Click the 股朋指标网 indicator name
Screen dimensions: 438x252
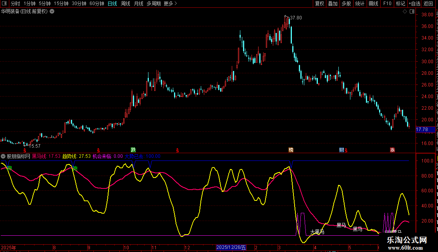click(x=19, y=156)
